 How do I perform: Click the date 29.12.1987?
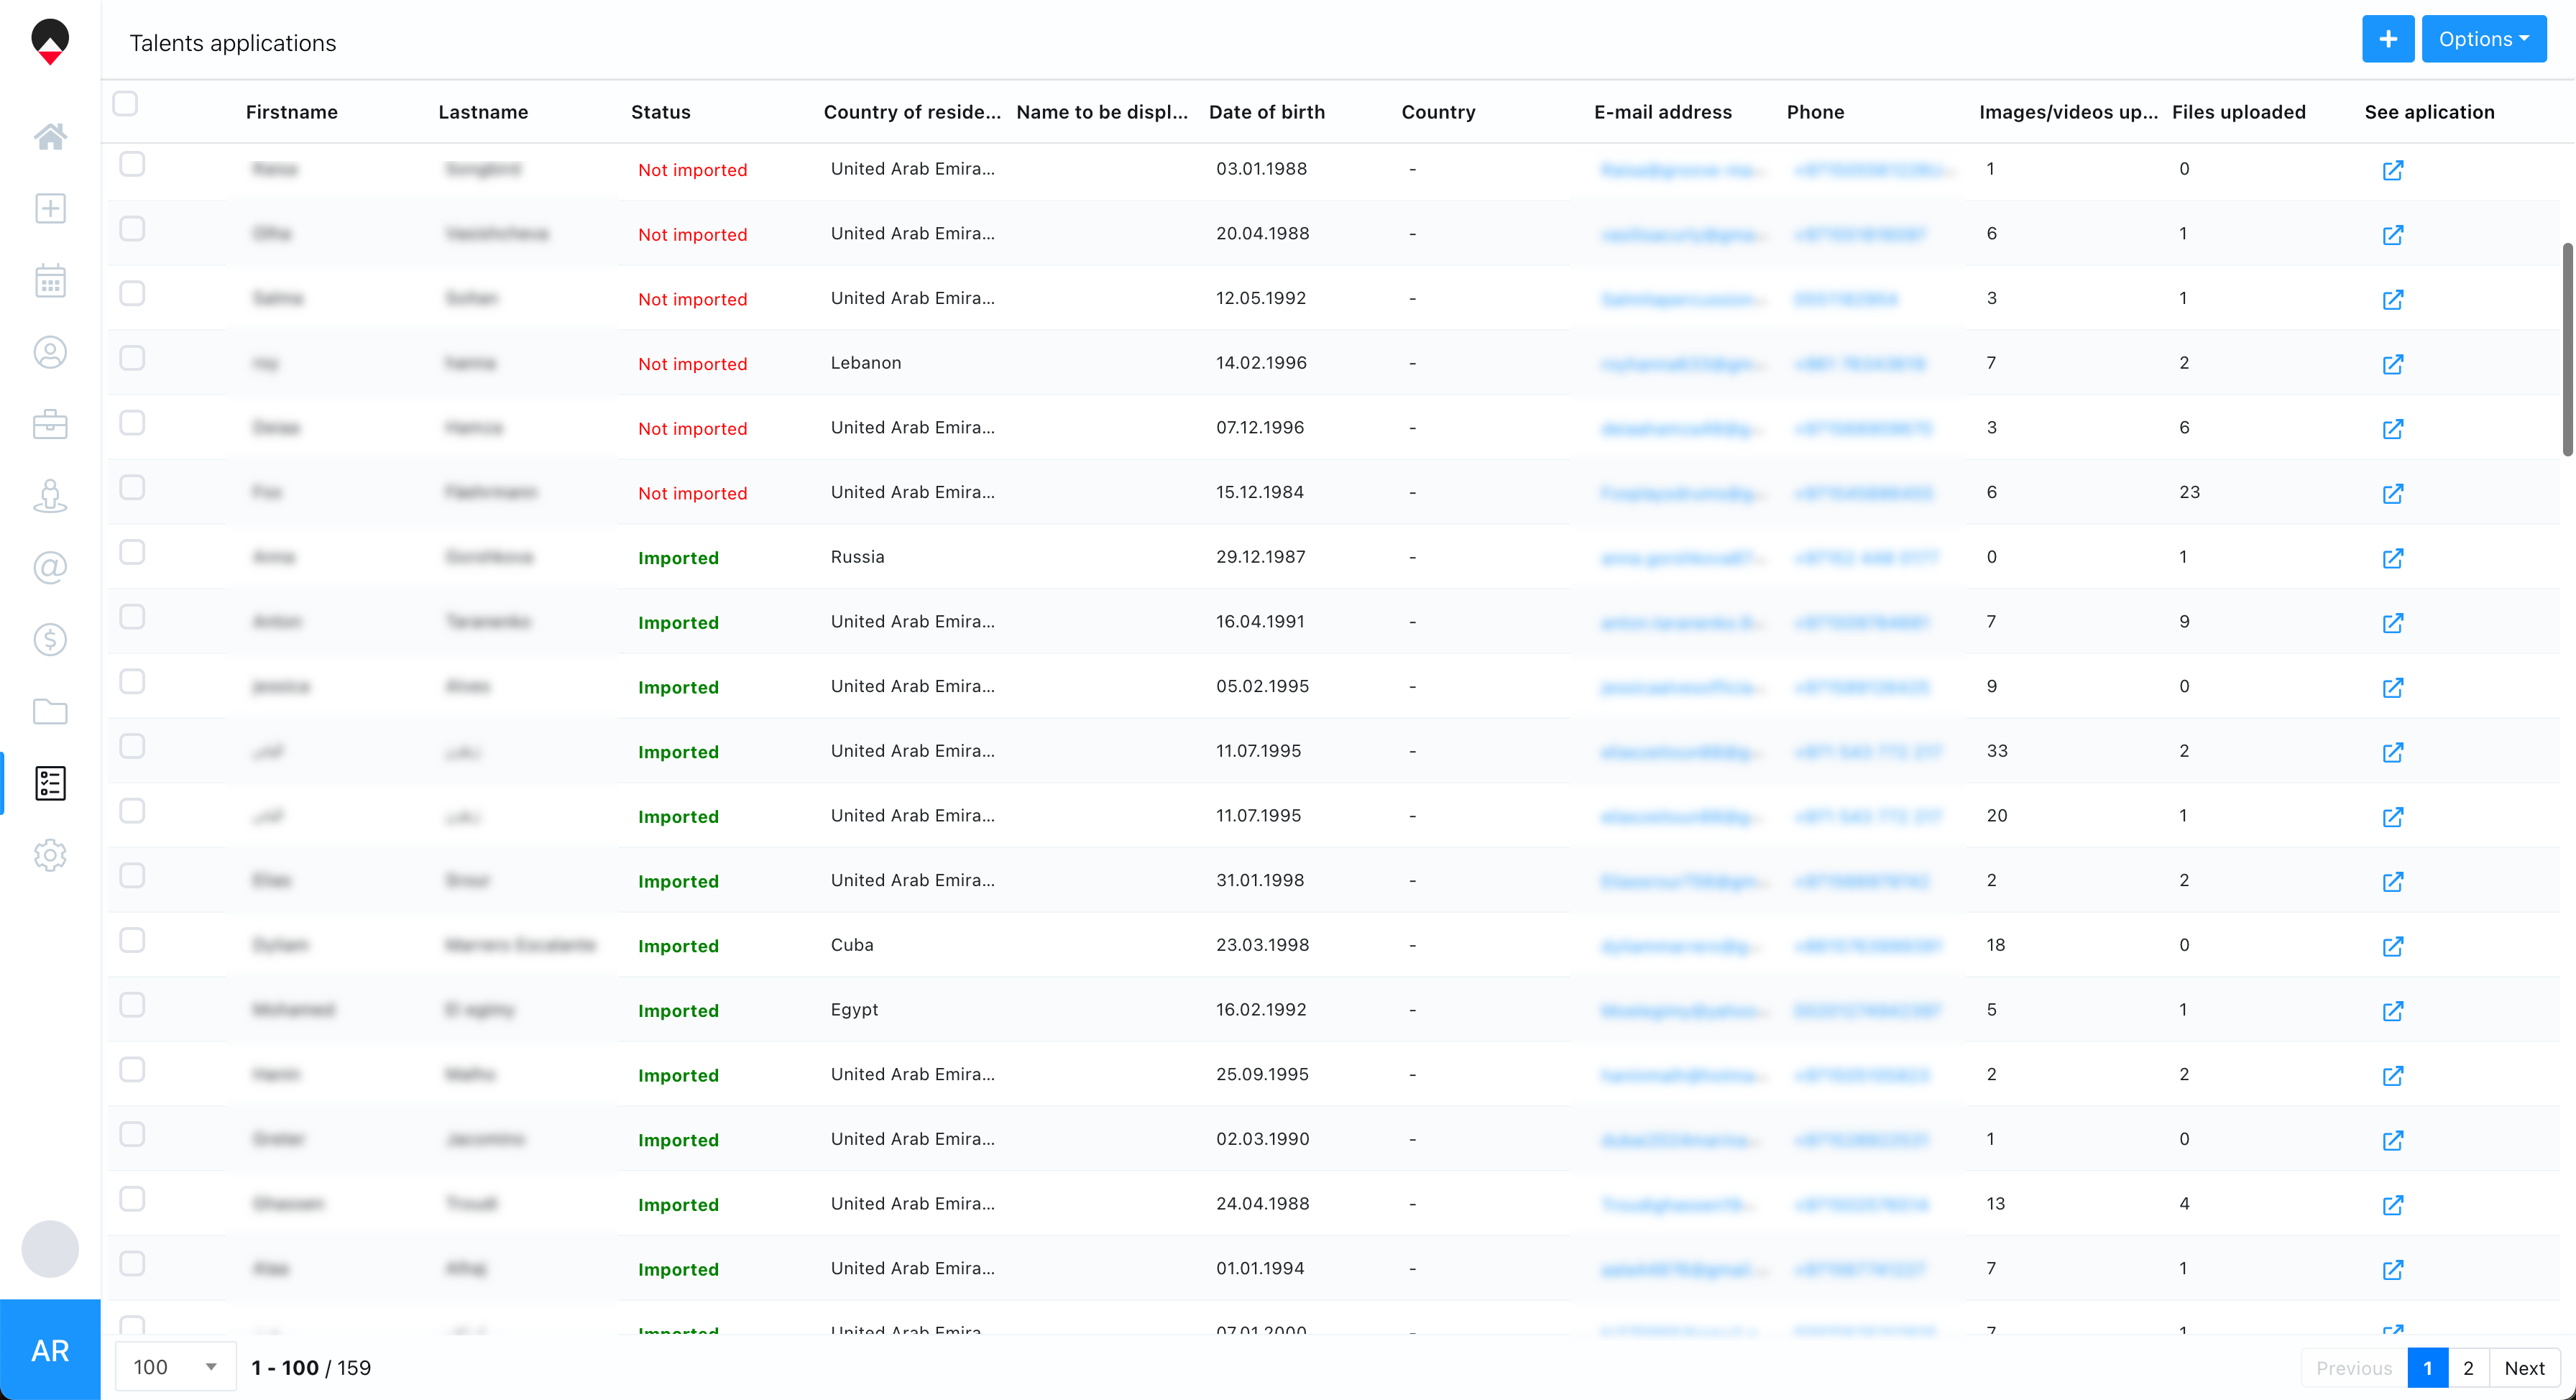point(1261,557)
